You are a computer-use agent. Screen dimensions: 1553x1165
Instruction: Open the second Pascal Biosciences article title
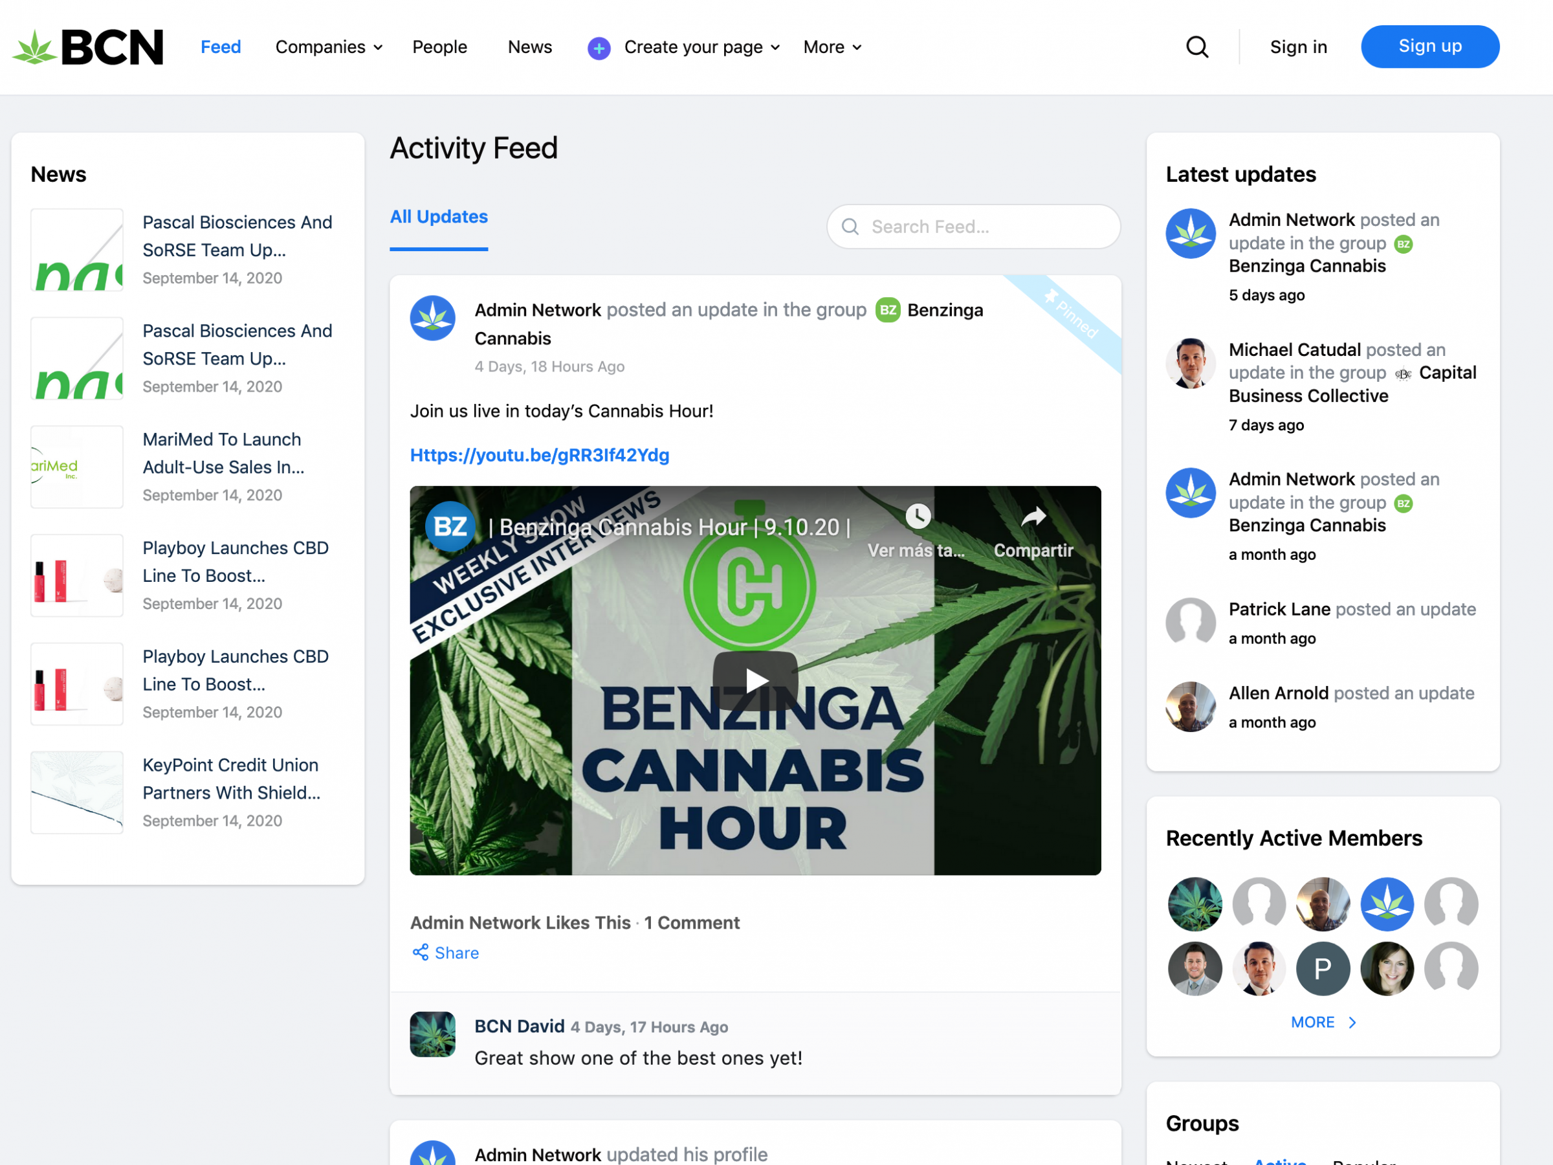pos(237,344)
